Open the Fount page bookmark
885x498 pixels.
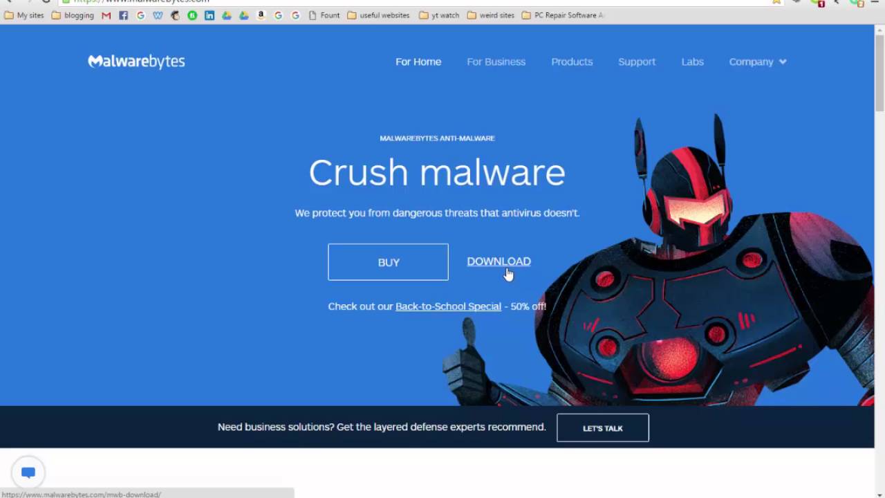pos(324,15)
